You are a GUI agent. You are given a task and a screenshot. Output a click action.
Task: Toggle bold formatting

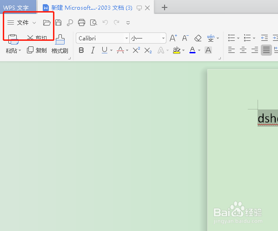[x=81, y=50]
